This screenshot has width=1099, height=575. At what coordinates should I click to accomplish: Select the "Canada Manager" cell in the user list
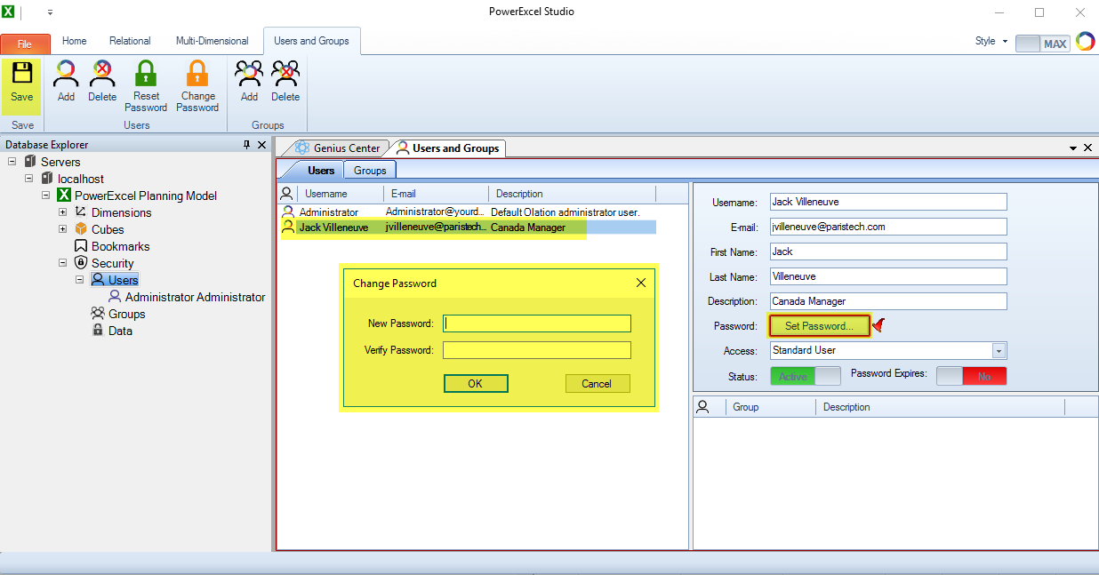[x=528, y=228]
